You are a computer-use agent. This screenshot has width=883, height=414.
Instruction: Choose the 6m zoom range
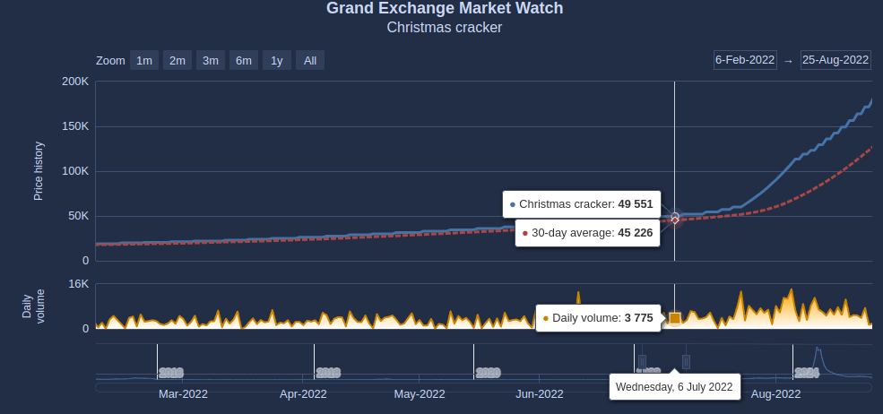(x=244, y=60)
